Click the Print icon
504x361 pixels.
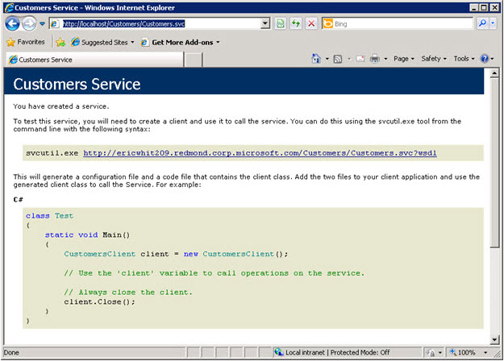(375, 59)
